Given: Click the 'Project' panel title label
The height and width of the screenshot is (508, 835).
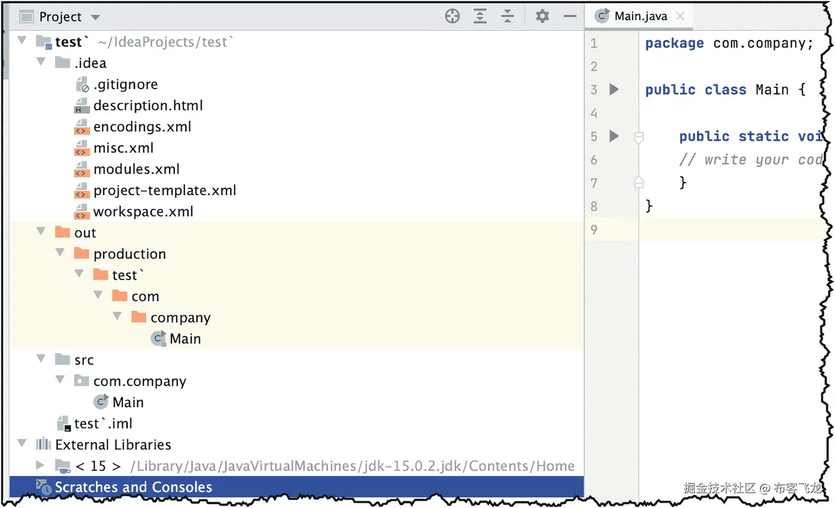Looking at the screenshot, I should (x=61, y=17).
